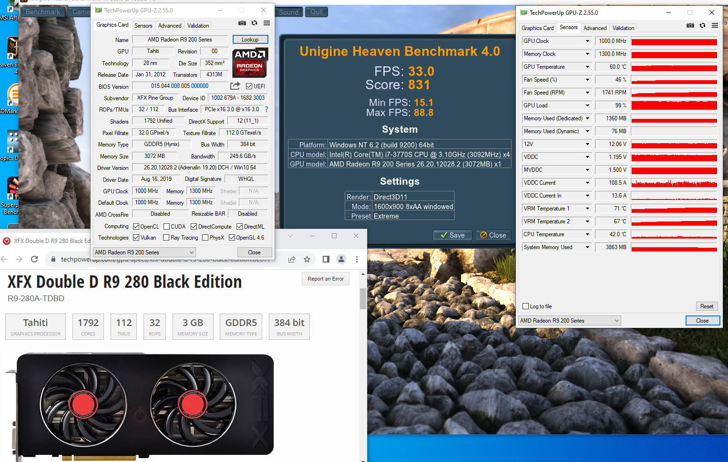The width and height of the screenshot is (728, 462).
Task: Toggle the CUDA checkbox
Action: click(x=166, y=227)
